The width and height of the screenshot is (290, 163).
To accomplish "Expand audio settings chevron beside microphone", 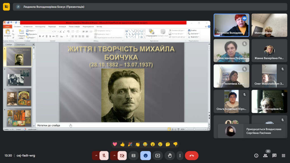I will click(x=96, y=155).
